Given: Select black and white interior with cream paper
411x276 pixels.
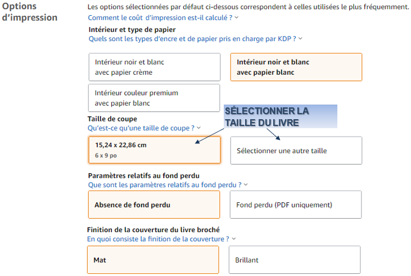Looking at the screenshot, I should click(155, 67).
